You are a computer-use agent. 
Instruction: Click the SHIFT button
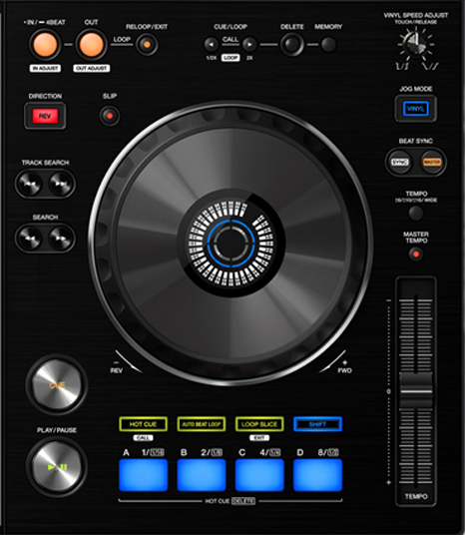(317, 424)
